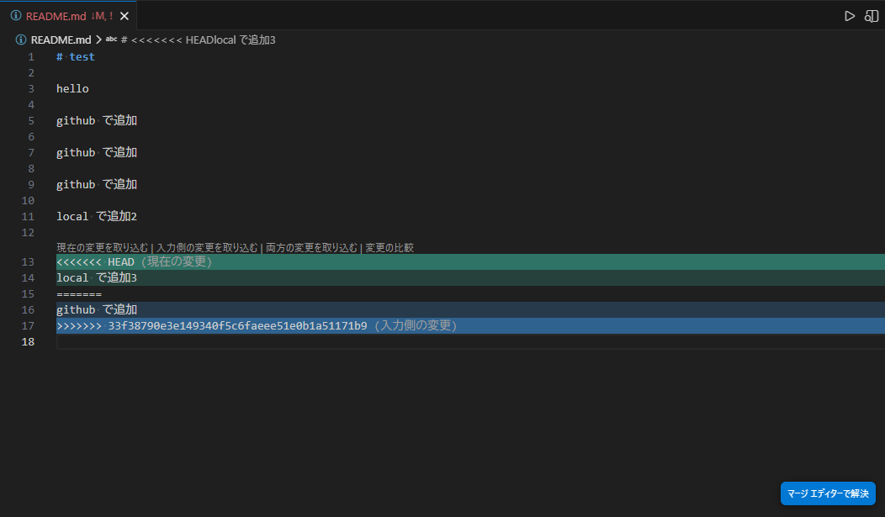Accept current change via 現在の変更を取り込む

click(x=103, y=248)
